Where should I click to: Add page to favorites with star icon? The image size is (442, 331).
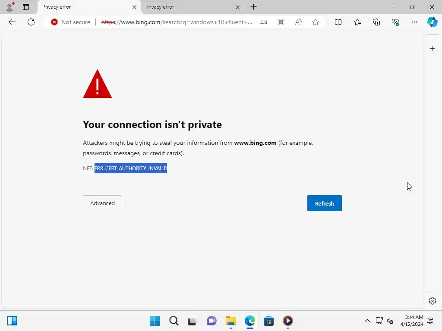point(316,22)
